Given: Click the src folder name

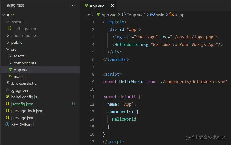Looking at the screenshot, I should coord(14,49).
